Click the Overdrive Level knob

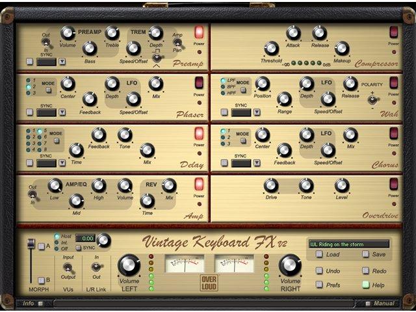click(x=342, y=185)
